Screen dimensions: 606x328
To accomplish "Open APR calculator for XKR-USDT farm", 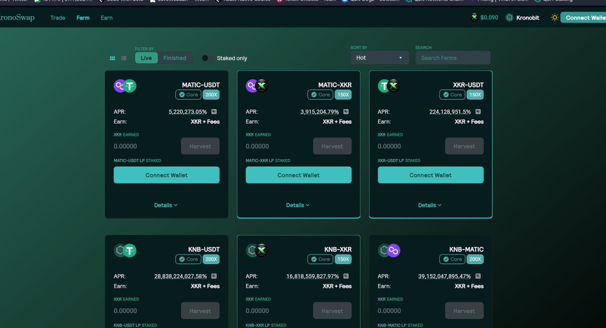I will (478, 112).
